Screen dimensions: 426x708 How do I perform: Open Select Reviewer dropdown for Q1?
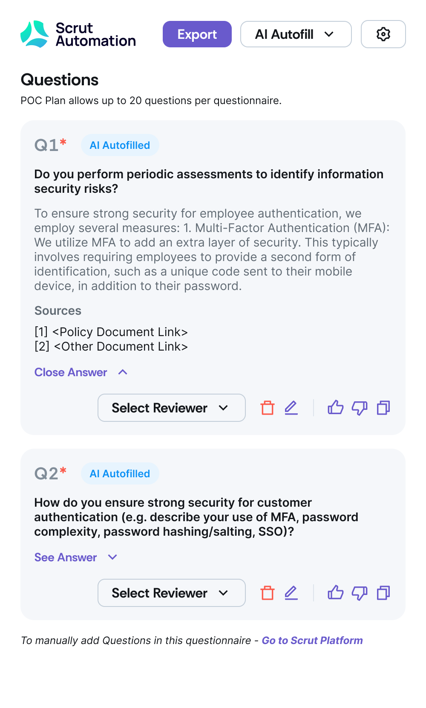(171, 408)
